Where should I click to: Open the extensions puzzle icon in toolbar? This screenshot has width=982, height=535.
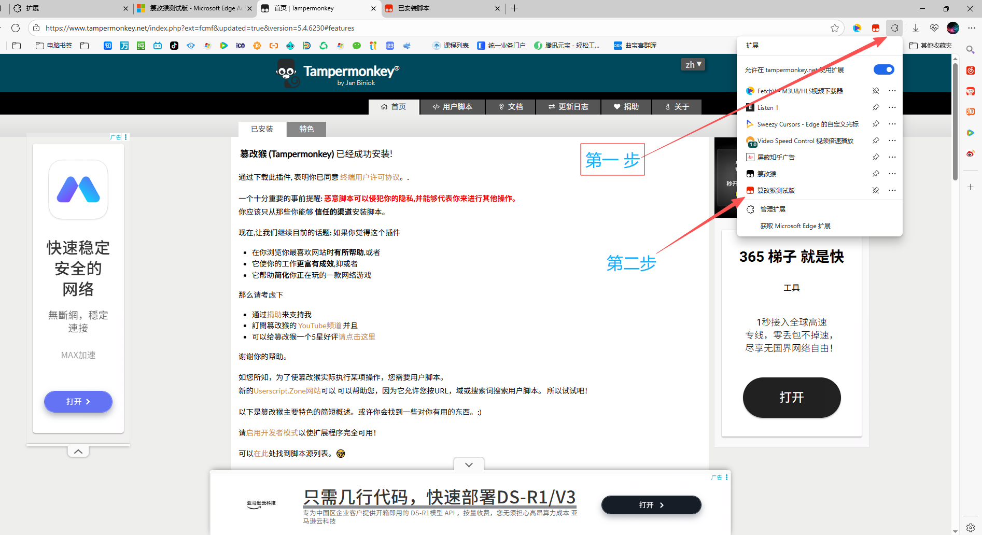pyautogui.click(x=894, y=28)
